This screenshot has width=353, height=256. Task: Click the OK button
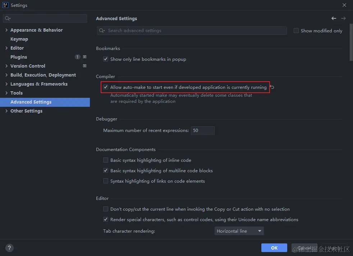(x=274, y=248)
